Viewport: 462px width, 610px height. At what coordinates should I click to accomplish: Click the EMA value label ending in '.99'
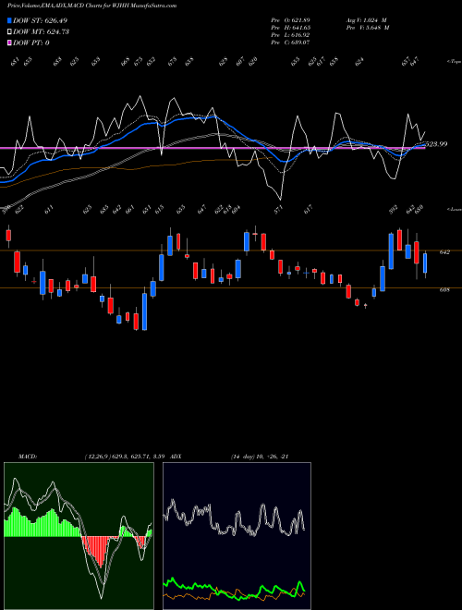pos(436,144)
